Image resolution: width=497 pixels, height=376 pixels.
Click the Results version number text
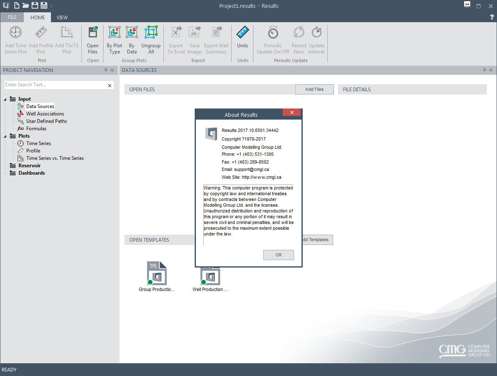(250, 130)
